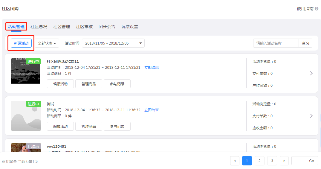Open thumbnail of 社区团购活动C端11
This screenshot has width=321, height=169.
(x=26, y=71)
